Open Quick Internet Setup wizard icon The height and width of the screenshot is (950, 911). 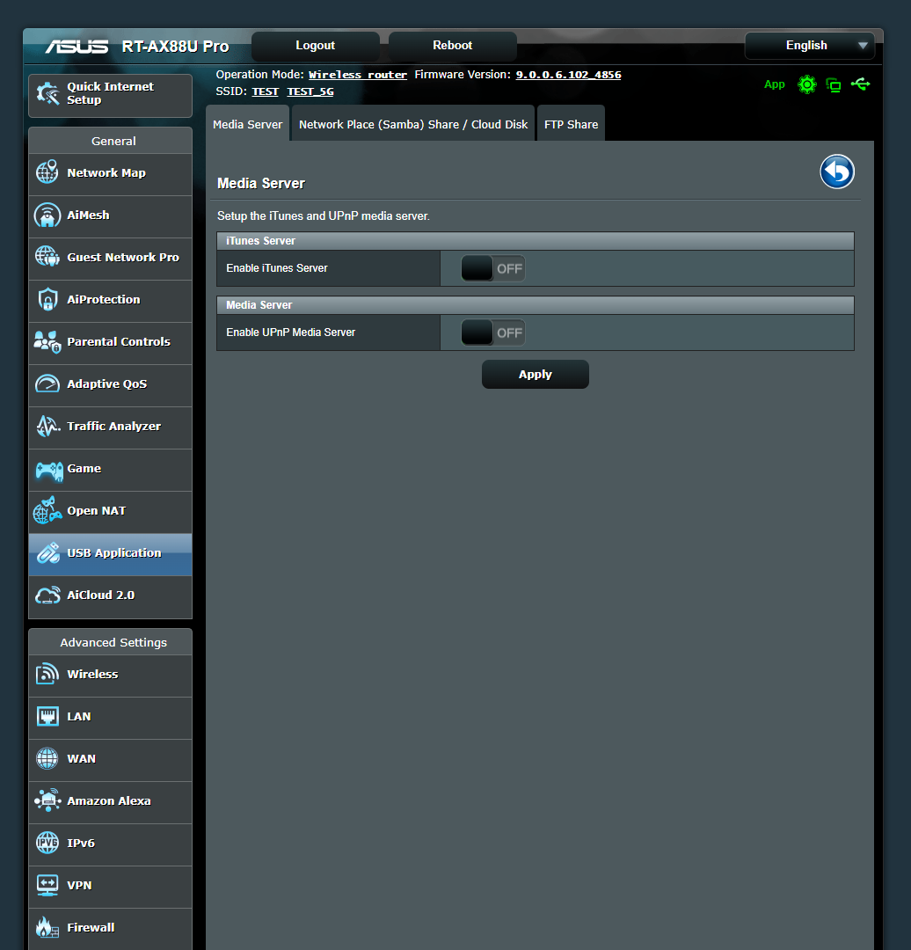[x=47, y=93]
